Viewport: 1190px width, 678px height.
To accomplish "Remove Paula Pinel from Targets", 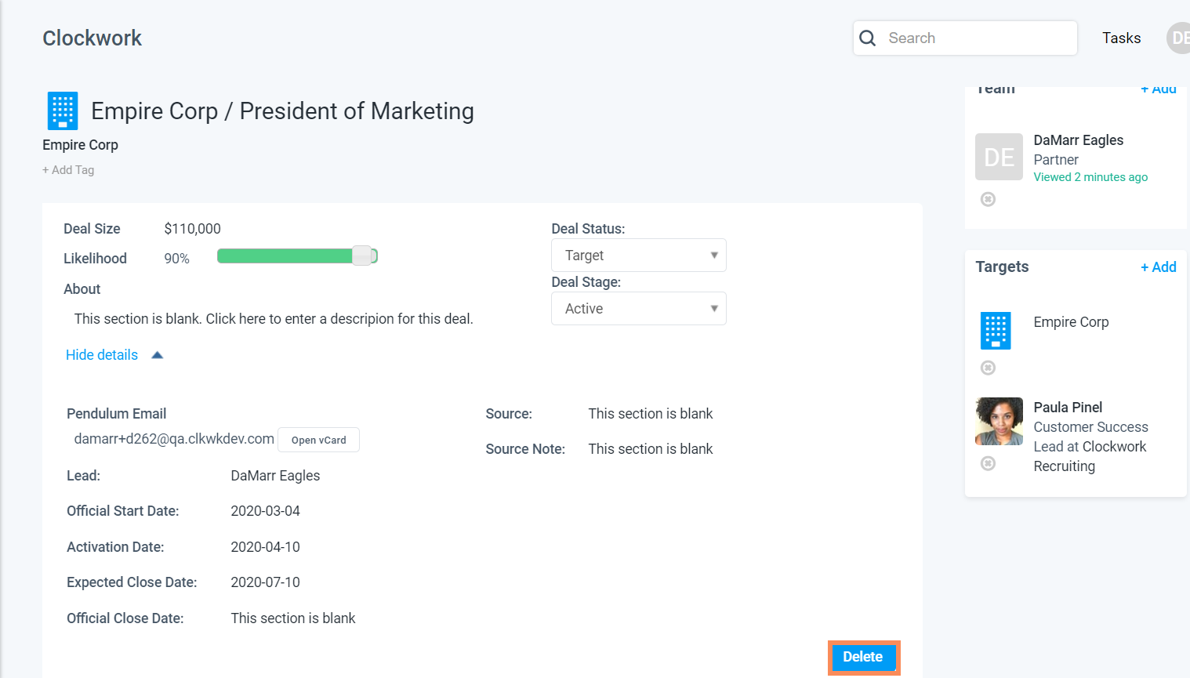I will (x=988, y=463).
